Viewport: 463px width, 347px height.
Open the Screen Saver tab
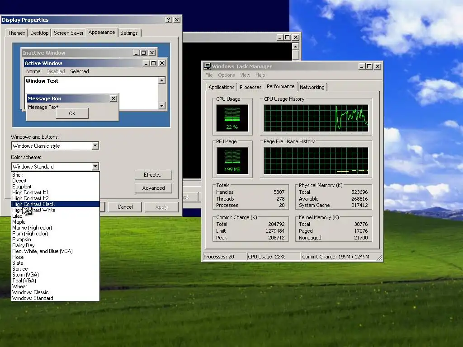tap(69, 33)
